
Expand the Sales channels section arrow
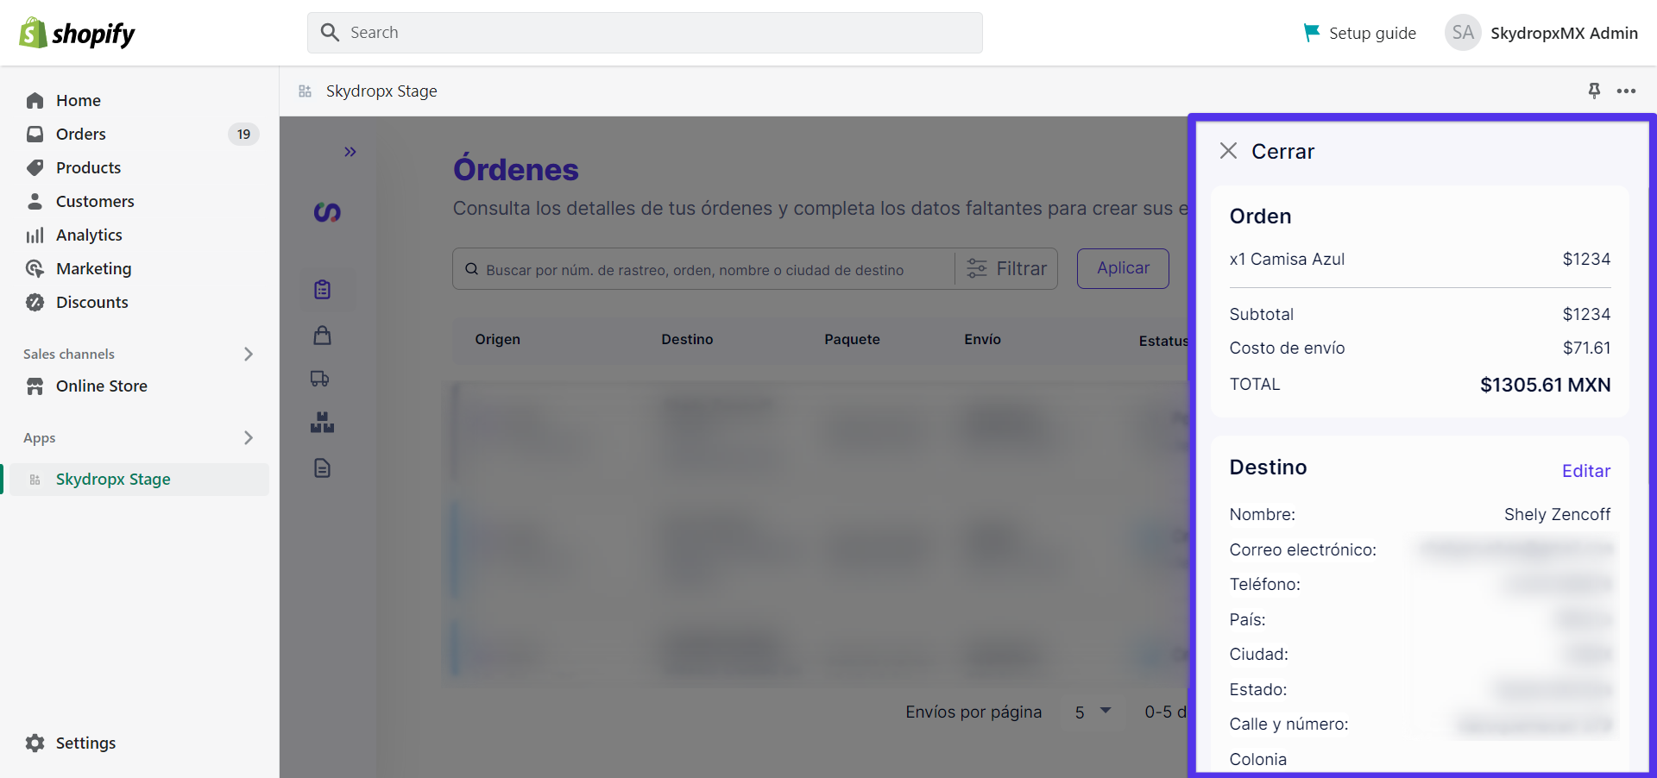pos(249,354)
